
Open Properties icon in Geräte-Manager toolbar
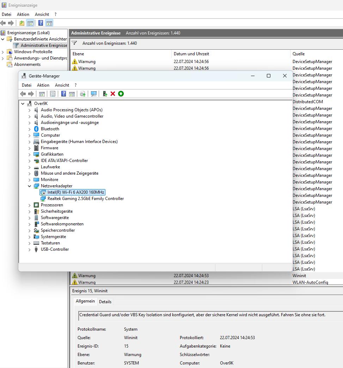click(53, 94)
